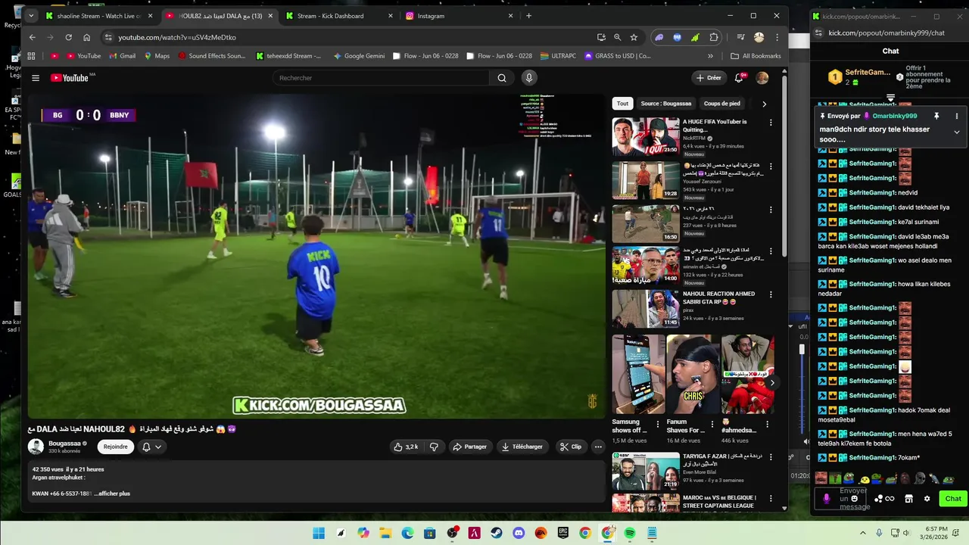The width and height of the screenshot is (969, 545).
Task: Click the YouTube page scrollbar
Action: tap(784, 167)
